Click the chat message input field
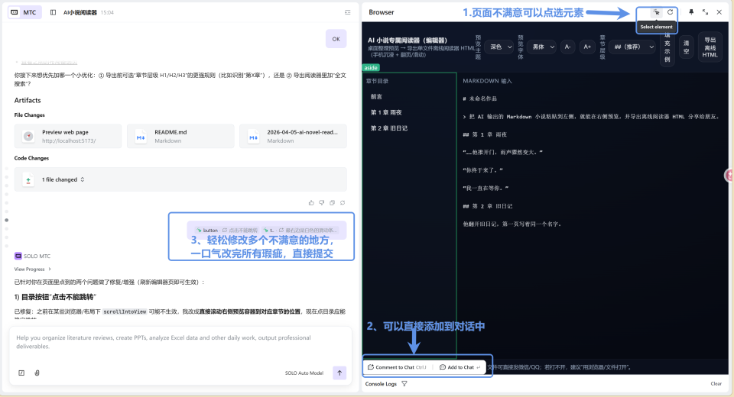 pyautogui.click(x=180, y=342)
